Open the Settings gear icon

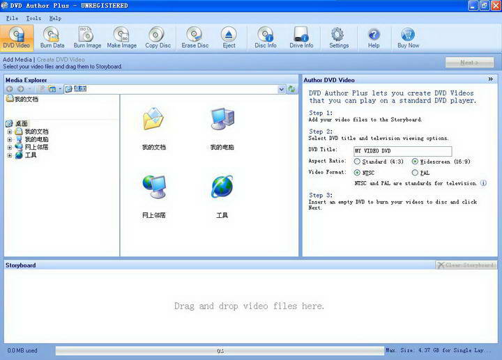click(x=339, y=38)
